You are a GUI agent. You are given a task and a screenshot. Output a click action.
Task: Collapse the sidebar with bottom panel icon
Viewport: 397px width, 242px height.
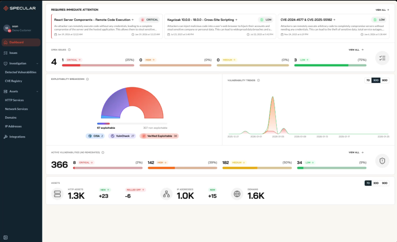coord(5,238)
